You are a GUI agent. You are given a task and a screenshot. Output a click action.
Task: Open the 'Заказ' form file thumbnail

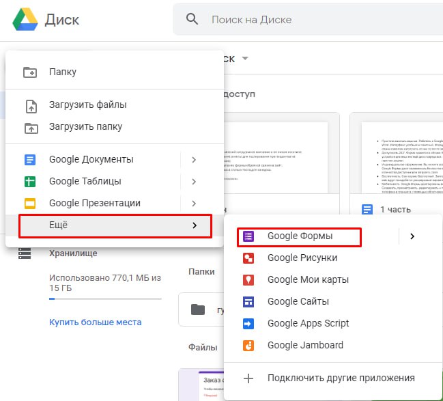tap(201, 385)
